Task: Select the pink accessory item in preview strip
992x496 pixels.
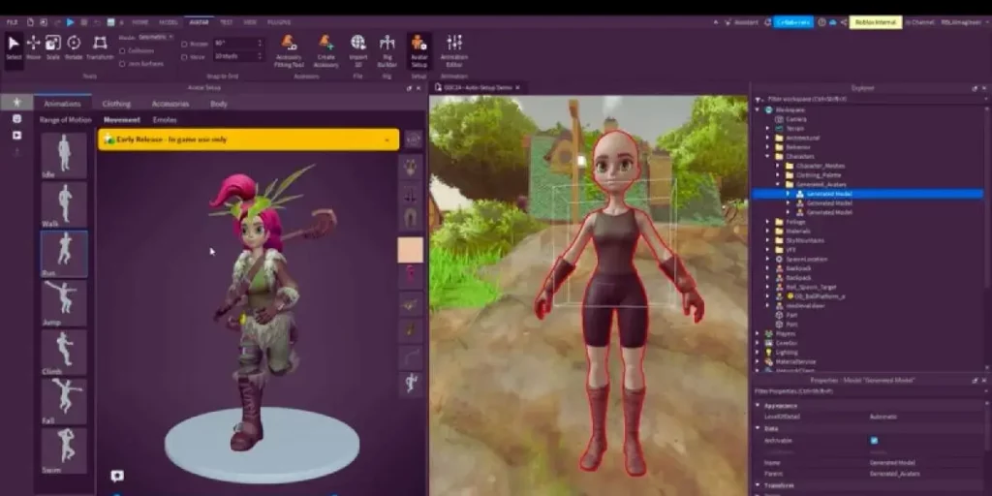Action: [411, 274]
